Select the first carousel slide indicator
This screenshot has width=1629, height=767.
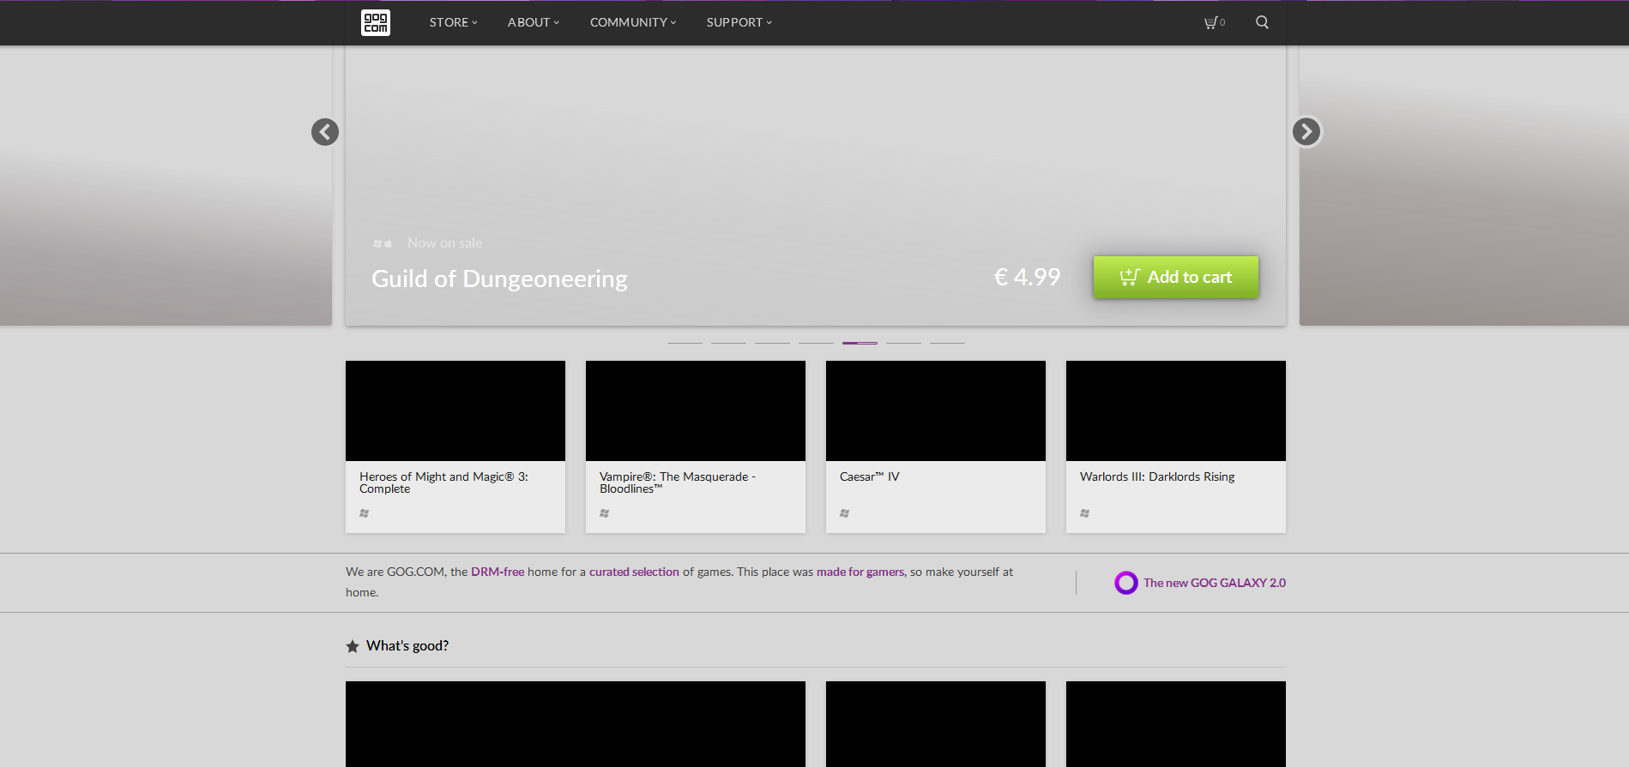[685, 343]
